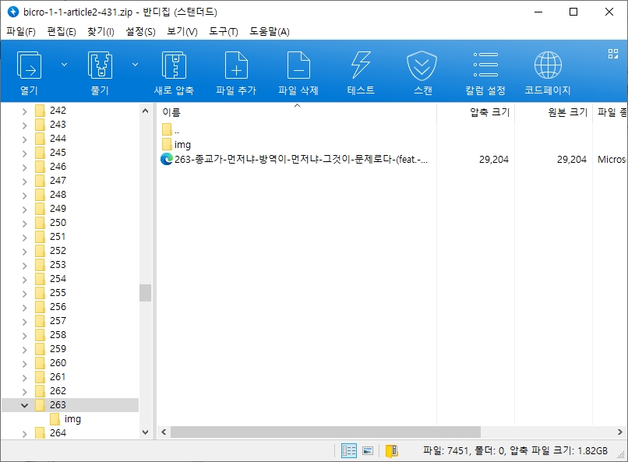Open the 찾기(I) menu

pos(101,32)
